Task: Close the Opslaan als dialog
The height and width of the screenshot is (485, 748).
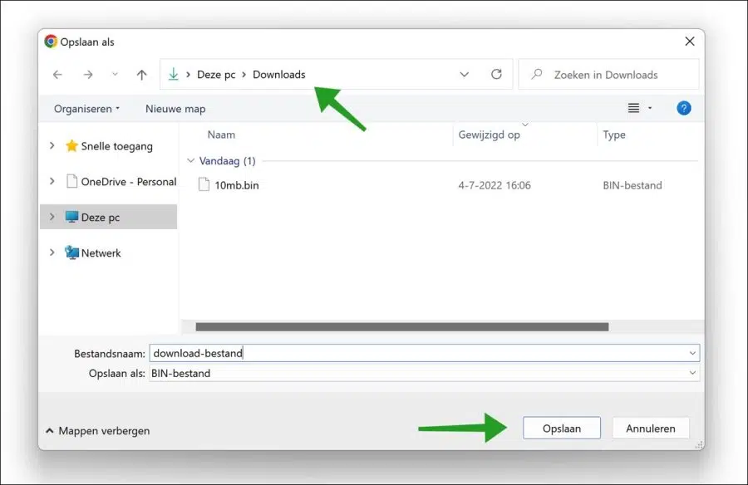Action: pos(690,42)
